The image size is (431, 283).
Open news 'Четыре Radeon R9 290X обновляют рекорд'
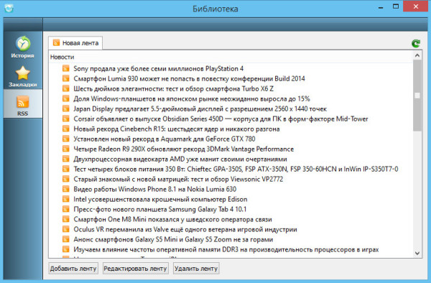[184, 149]
